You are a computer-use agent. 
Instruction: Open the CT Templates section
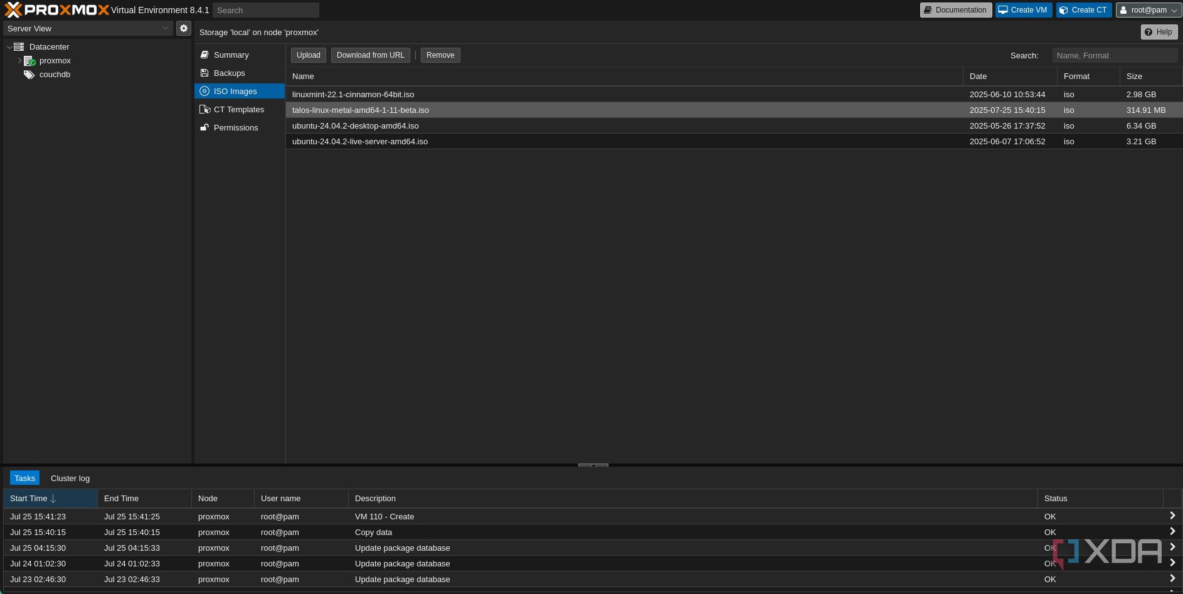239,110
